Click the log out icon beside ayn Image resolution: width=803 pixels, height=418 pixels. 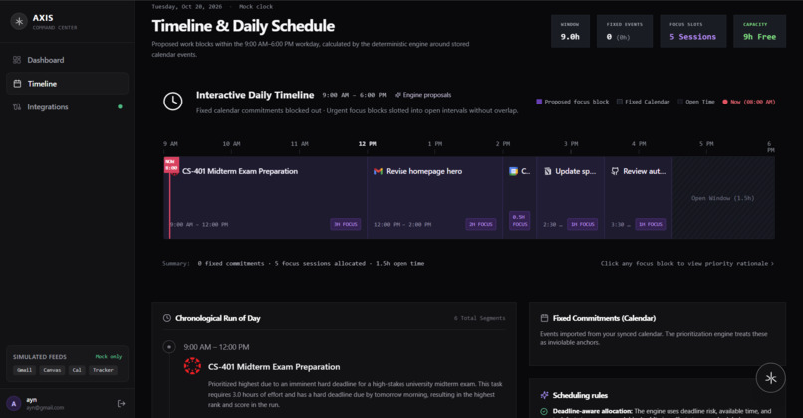click(x=121, y=404)
